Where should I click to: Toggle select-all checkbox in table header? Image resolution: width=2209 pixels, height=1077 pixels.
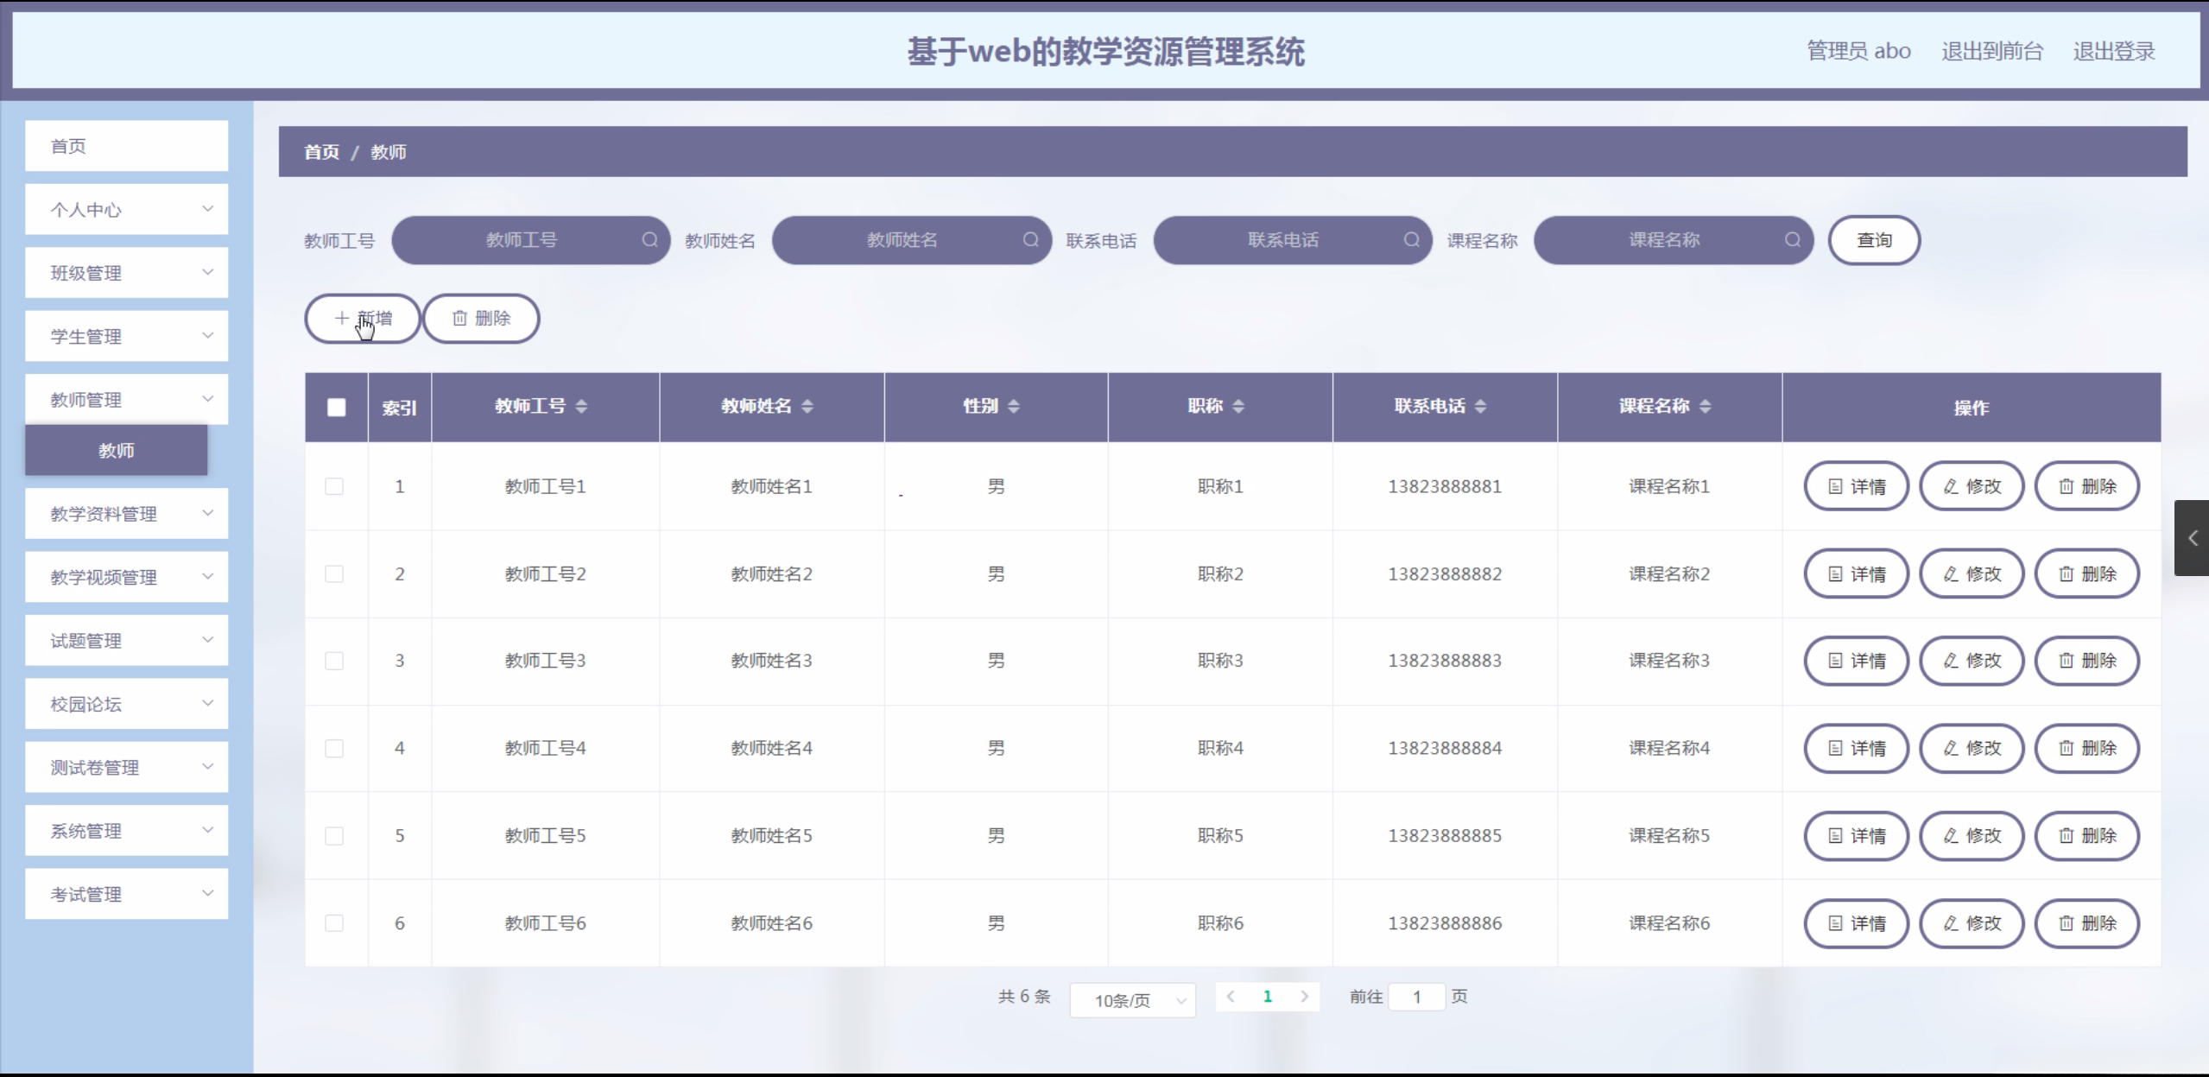(337, 407)
